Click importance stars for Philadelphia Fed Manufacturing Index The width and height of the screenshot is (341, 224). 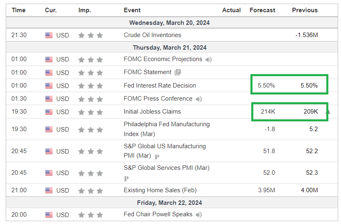click(91, 130)
